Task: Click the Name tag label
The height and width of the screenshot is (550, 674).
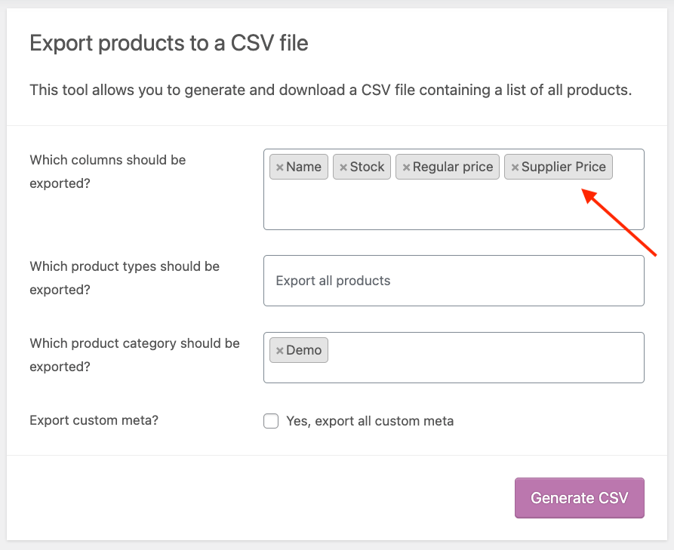Action: 304,167
